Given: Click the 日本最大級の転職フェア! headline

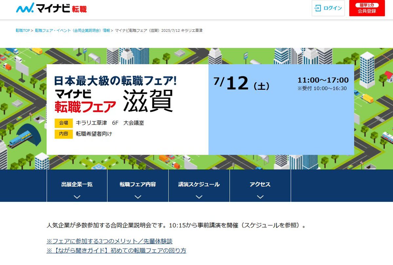Looking at the screenshot, I should pos(115,81).
